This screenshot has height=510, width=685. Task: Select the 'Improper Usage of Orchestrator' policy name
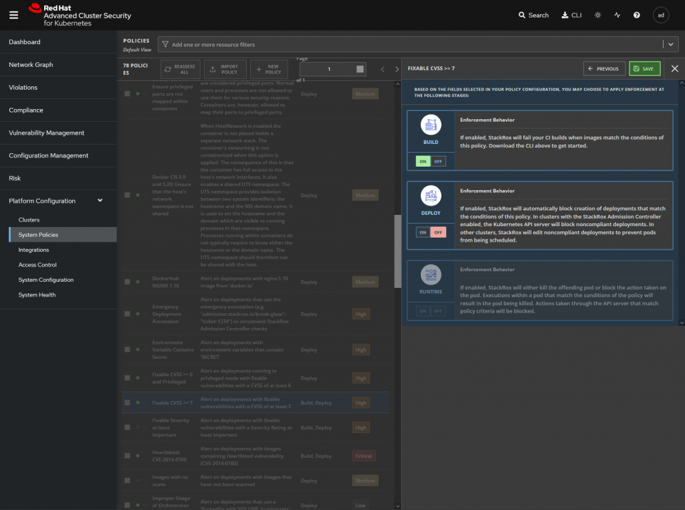pyautogui.click(x=171, y=502)
